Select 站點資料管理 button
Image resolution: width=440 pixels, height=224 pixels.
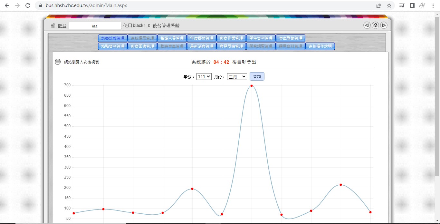point(113,46)
